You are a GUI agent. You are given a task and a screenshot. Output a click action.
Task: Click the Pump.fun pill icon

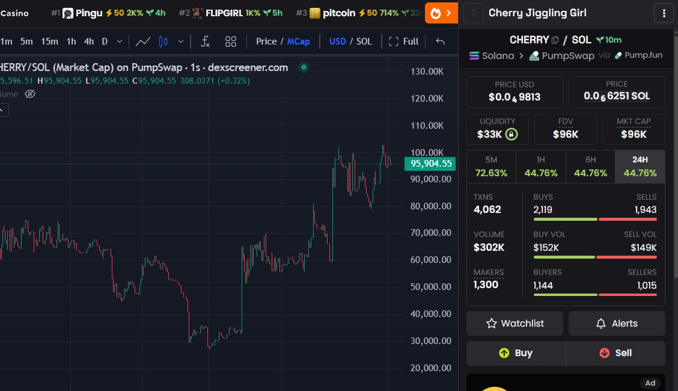(x=618, y=55)
